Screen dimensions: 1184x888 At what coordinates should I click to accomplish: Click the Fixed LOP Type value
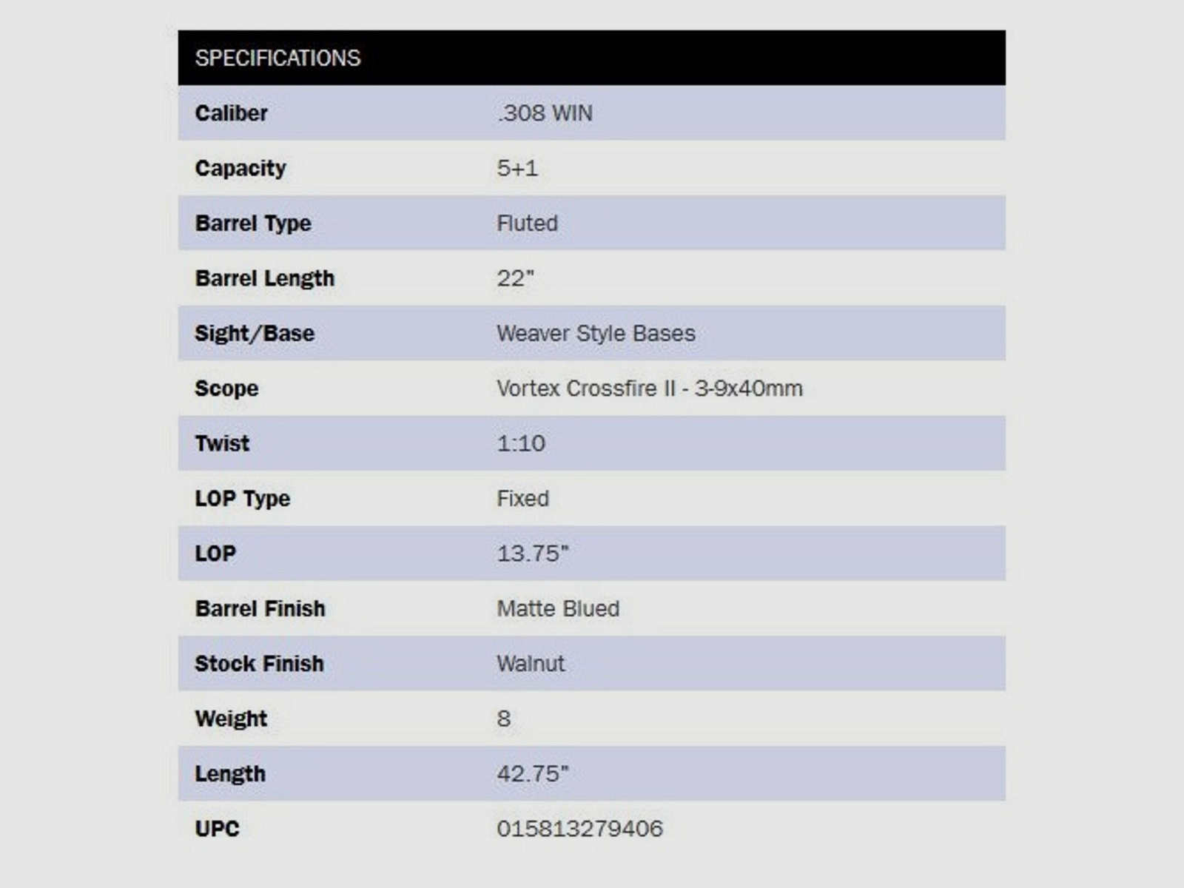click(x=522, y=499)
